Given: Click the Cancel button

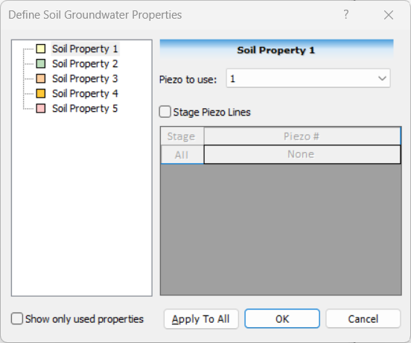Looking at the screenshot, I should click(x=363, y=319).
